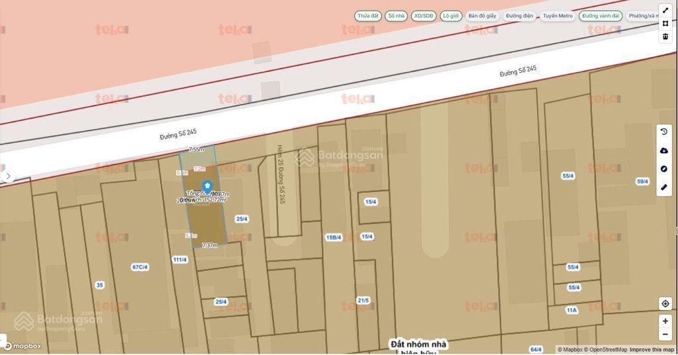678x355 pixels.
Task: Toggle the XD/SDĐ layer chip
Action: [x=423, y=16]
